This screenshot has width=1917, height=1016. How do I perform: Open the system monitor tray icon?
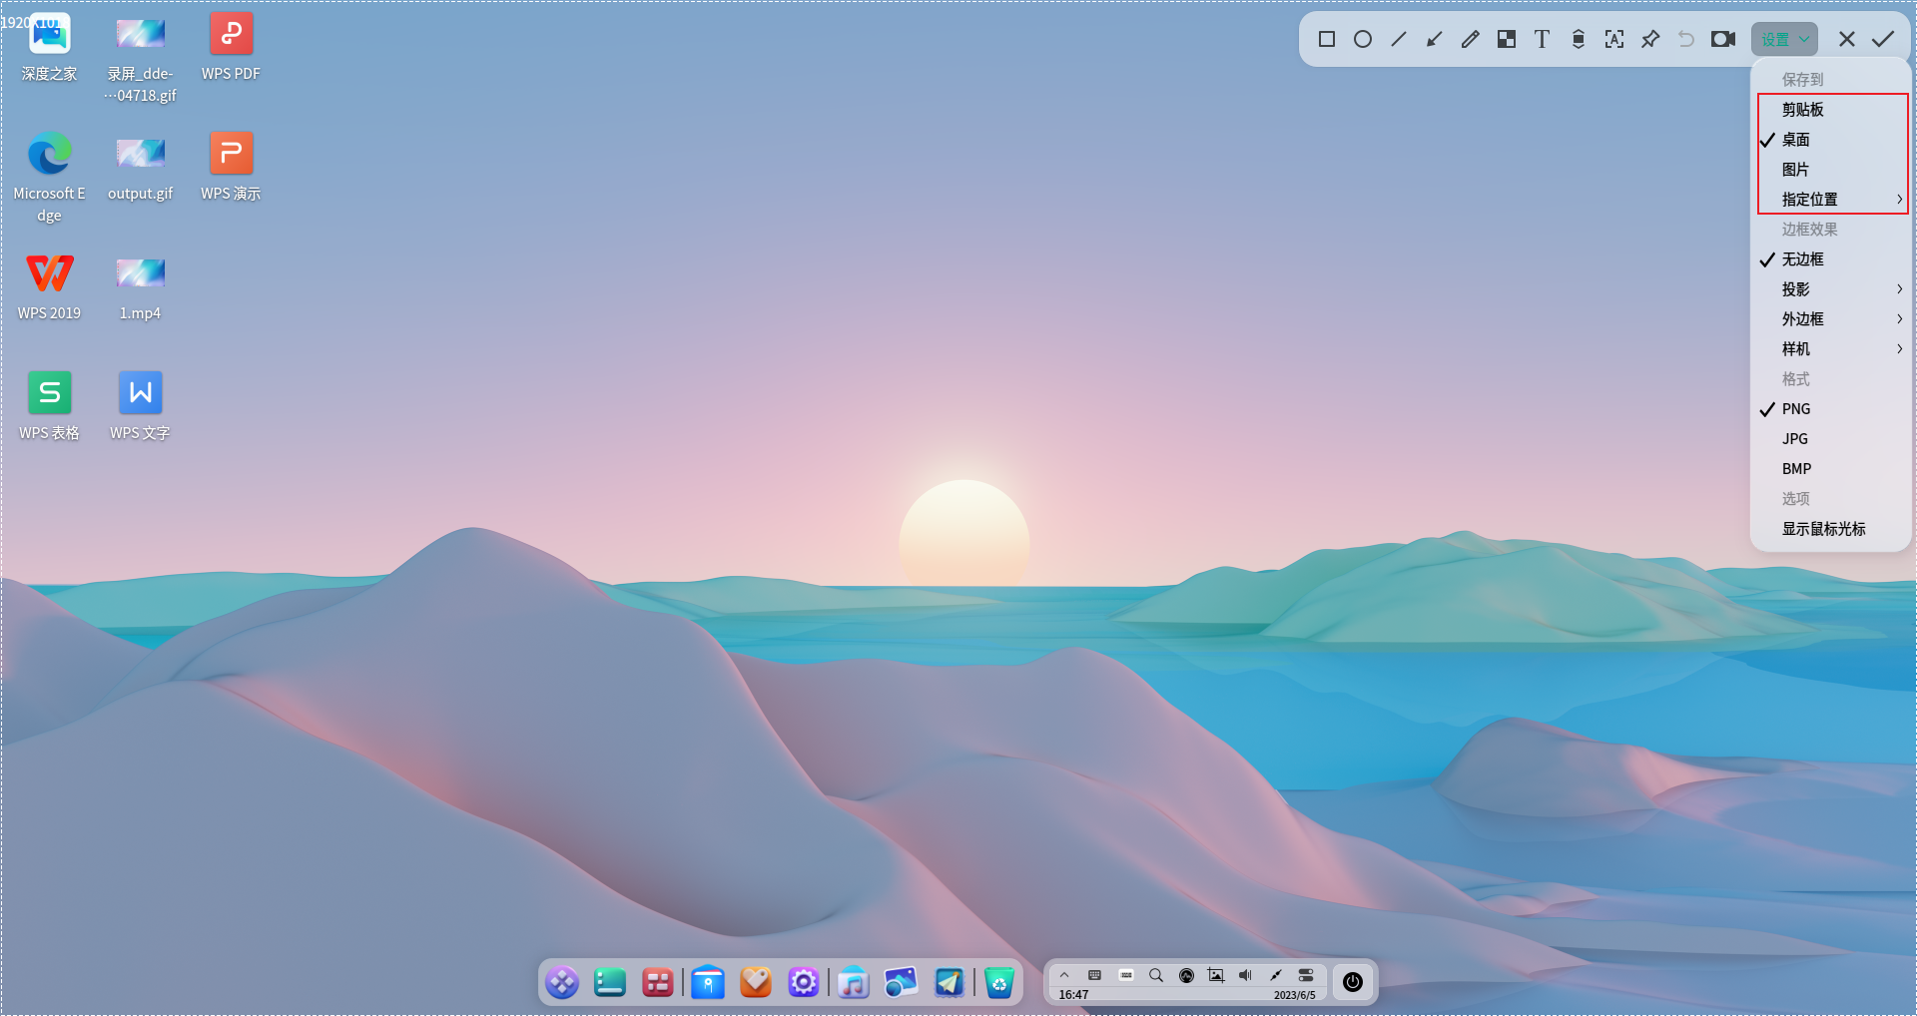1186,975
